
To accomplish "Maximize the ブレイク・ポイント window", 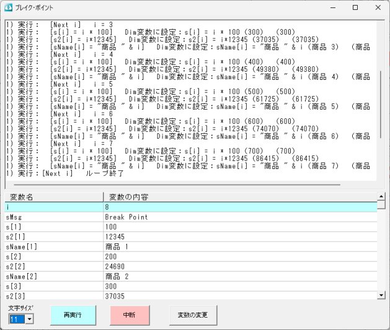I will [x=355, y=7].
